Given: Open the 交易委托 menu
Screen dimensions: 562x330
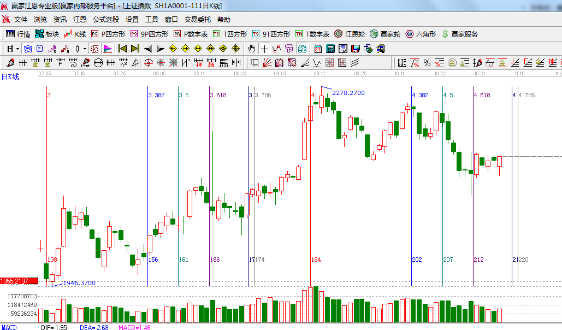Looking at the screenshot, I should coord(197,20).
